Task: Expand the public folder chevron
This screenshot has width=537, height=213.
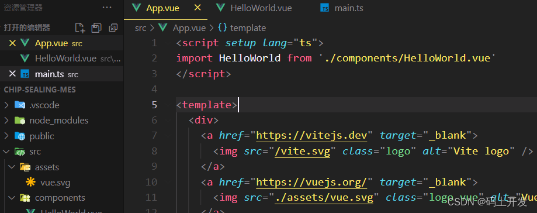Action: click(6, 136)
